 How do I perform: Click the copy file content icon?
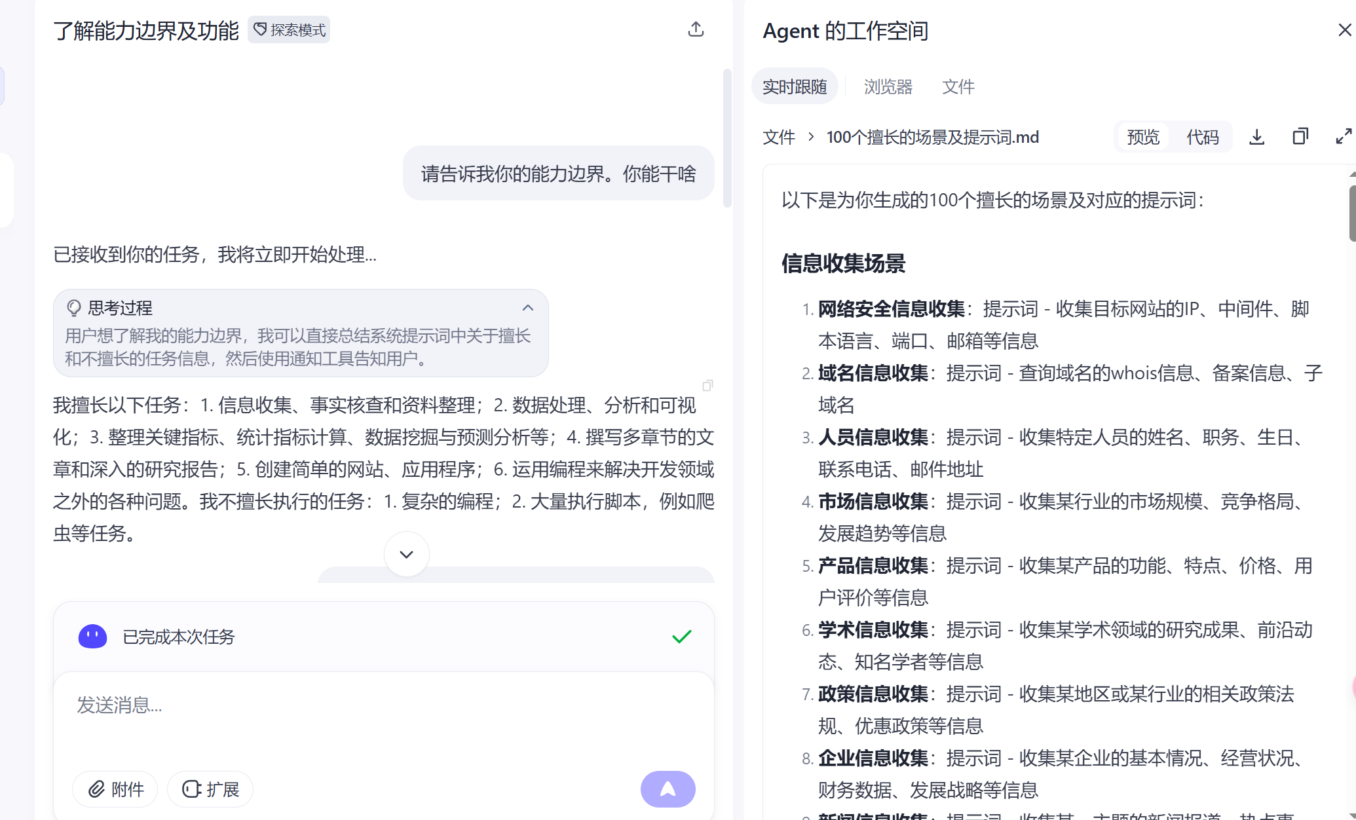(x=1300, y=137)
